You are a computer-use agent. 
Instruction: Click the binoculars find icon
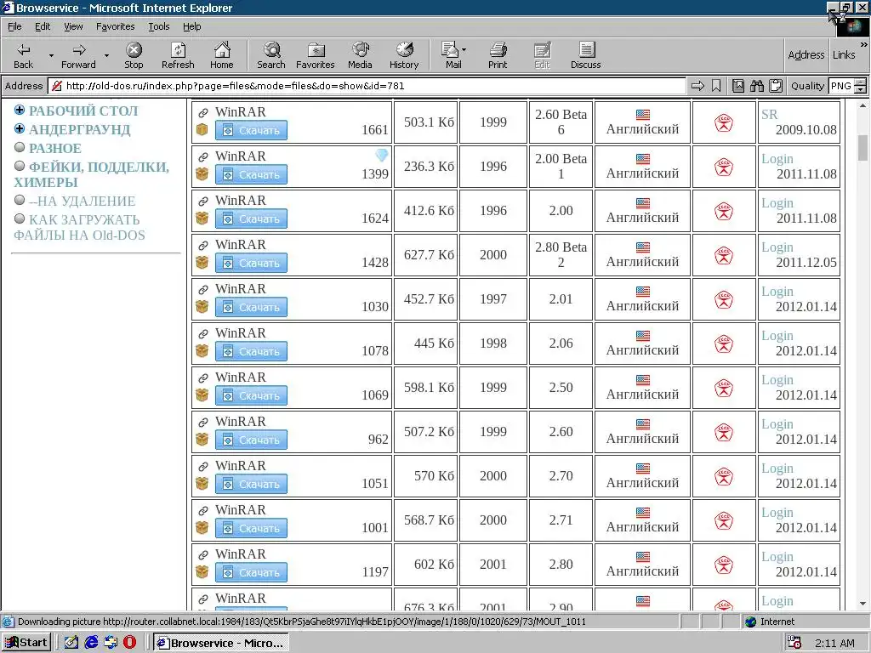coord(756,86)
